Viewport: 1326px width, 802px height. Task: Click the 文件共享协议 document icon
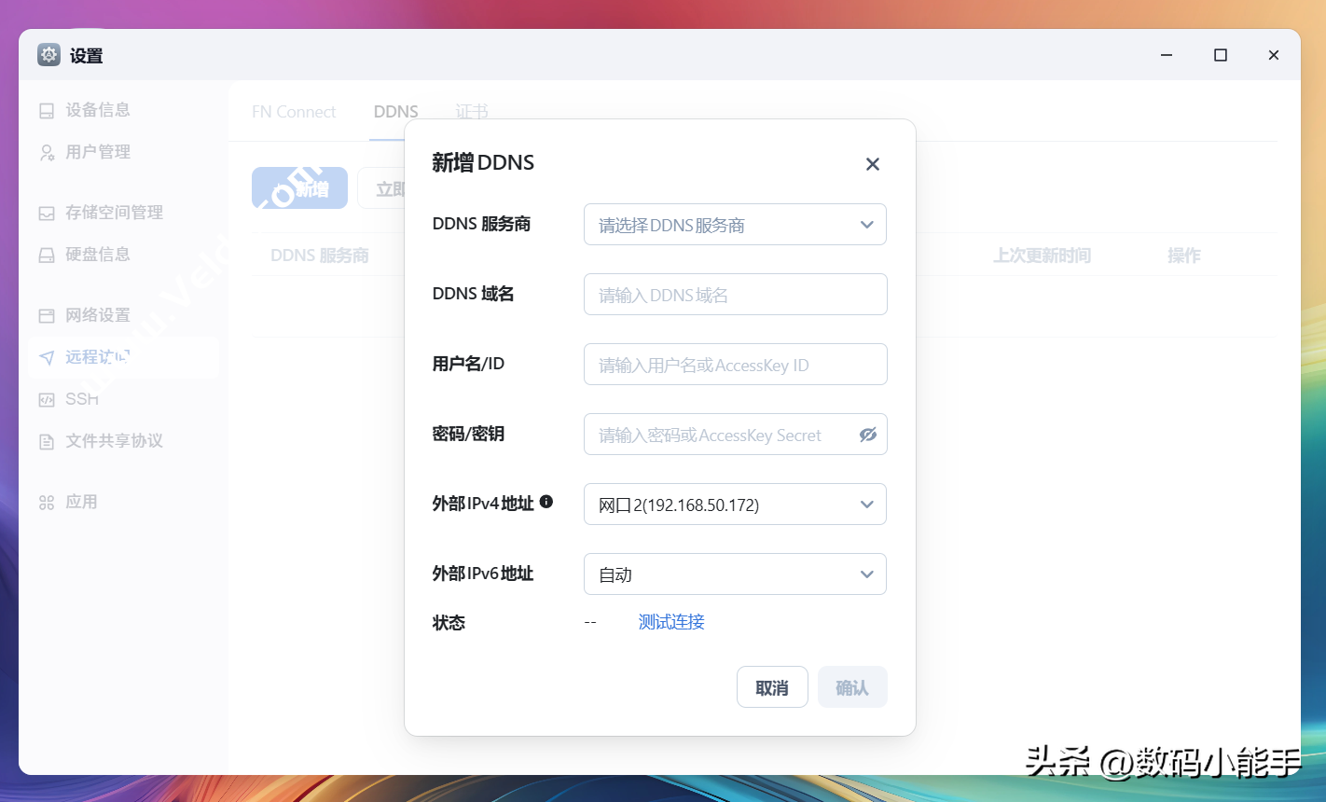coord(47,442)
